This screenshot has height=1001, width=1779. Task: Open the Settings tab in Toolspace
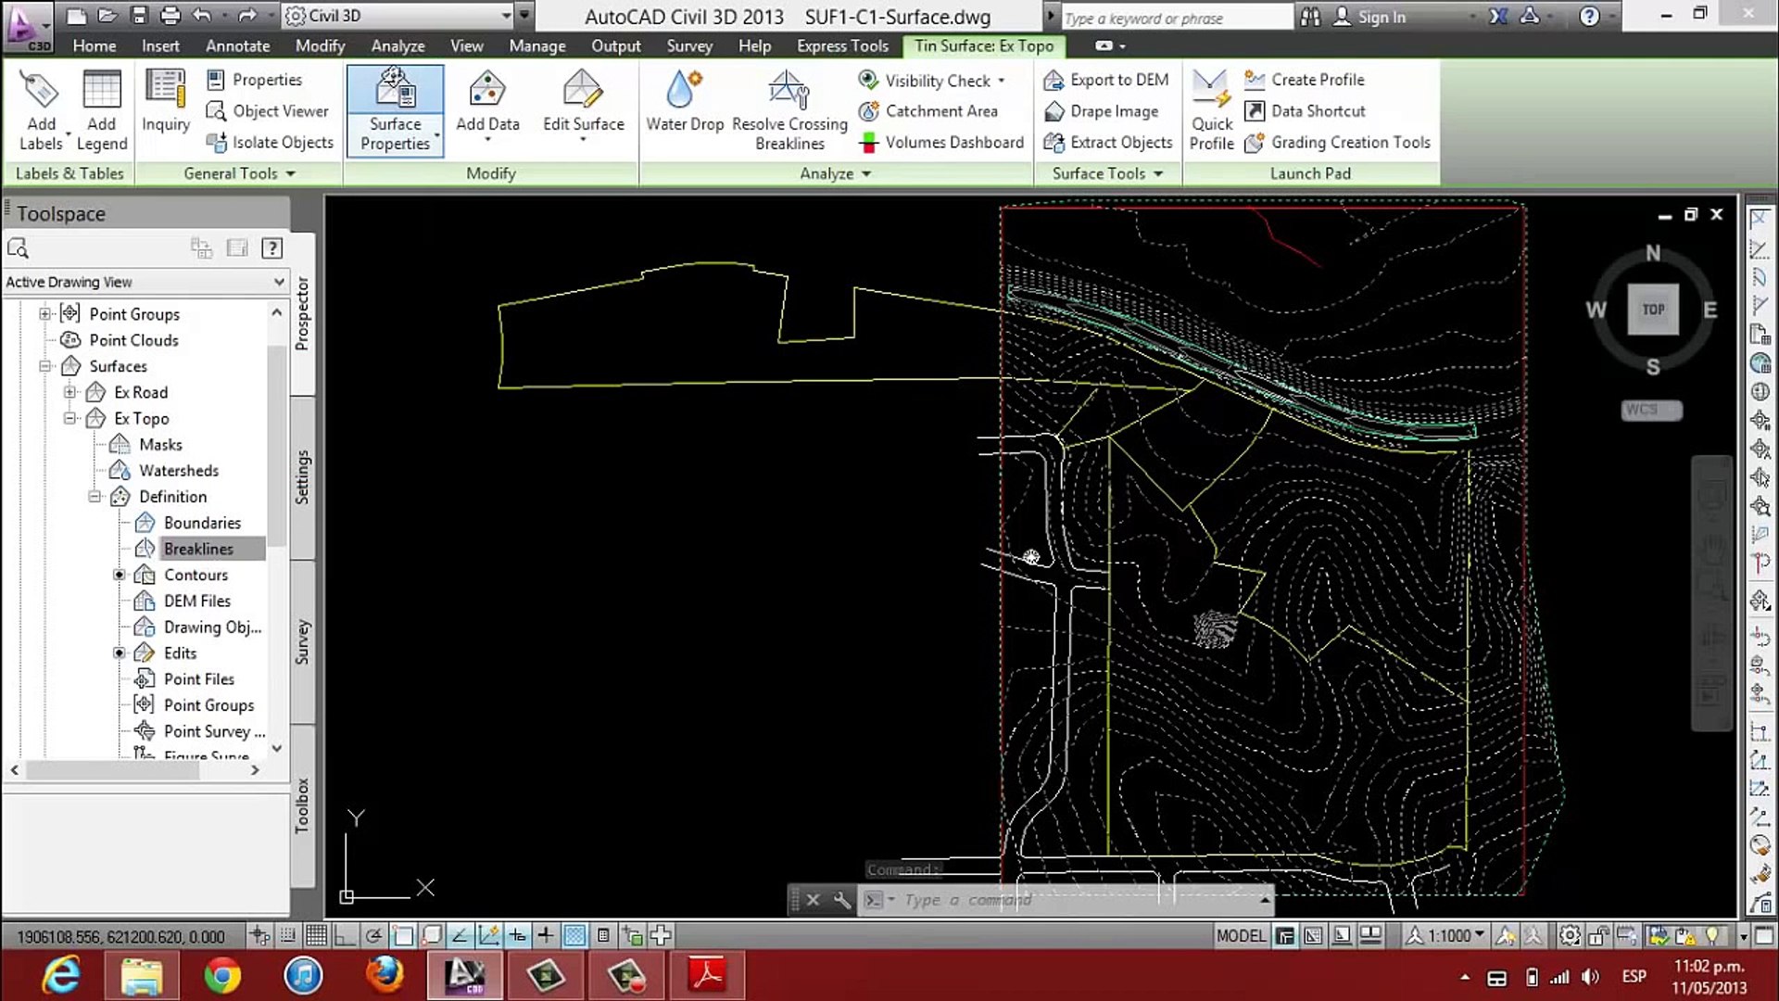point(302,477)
